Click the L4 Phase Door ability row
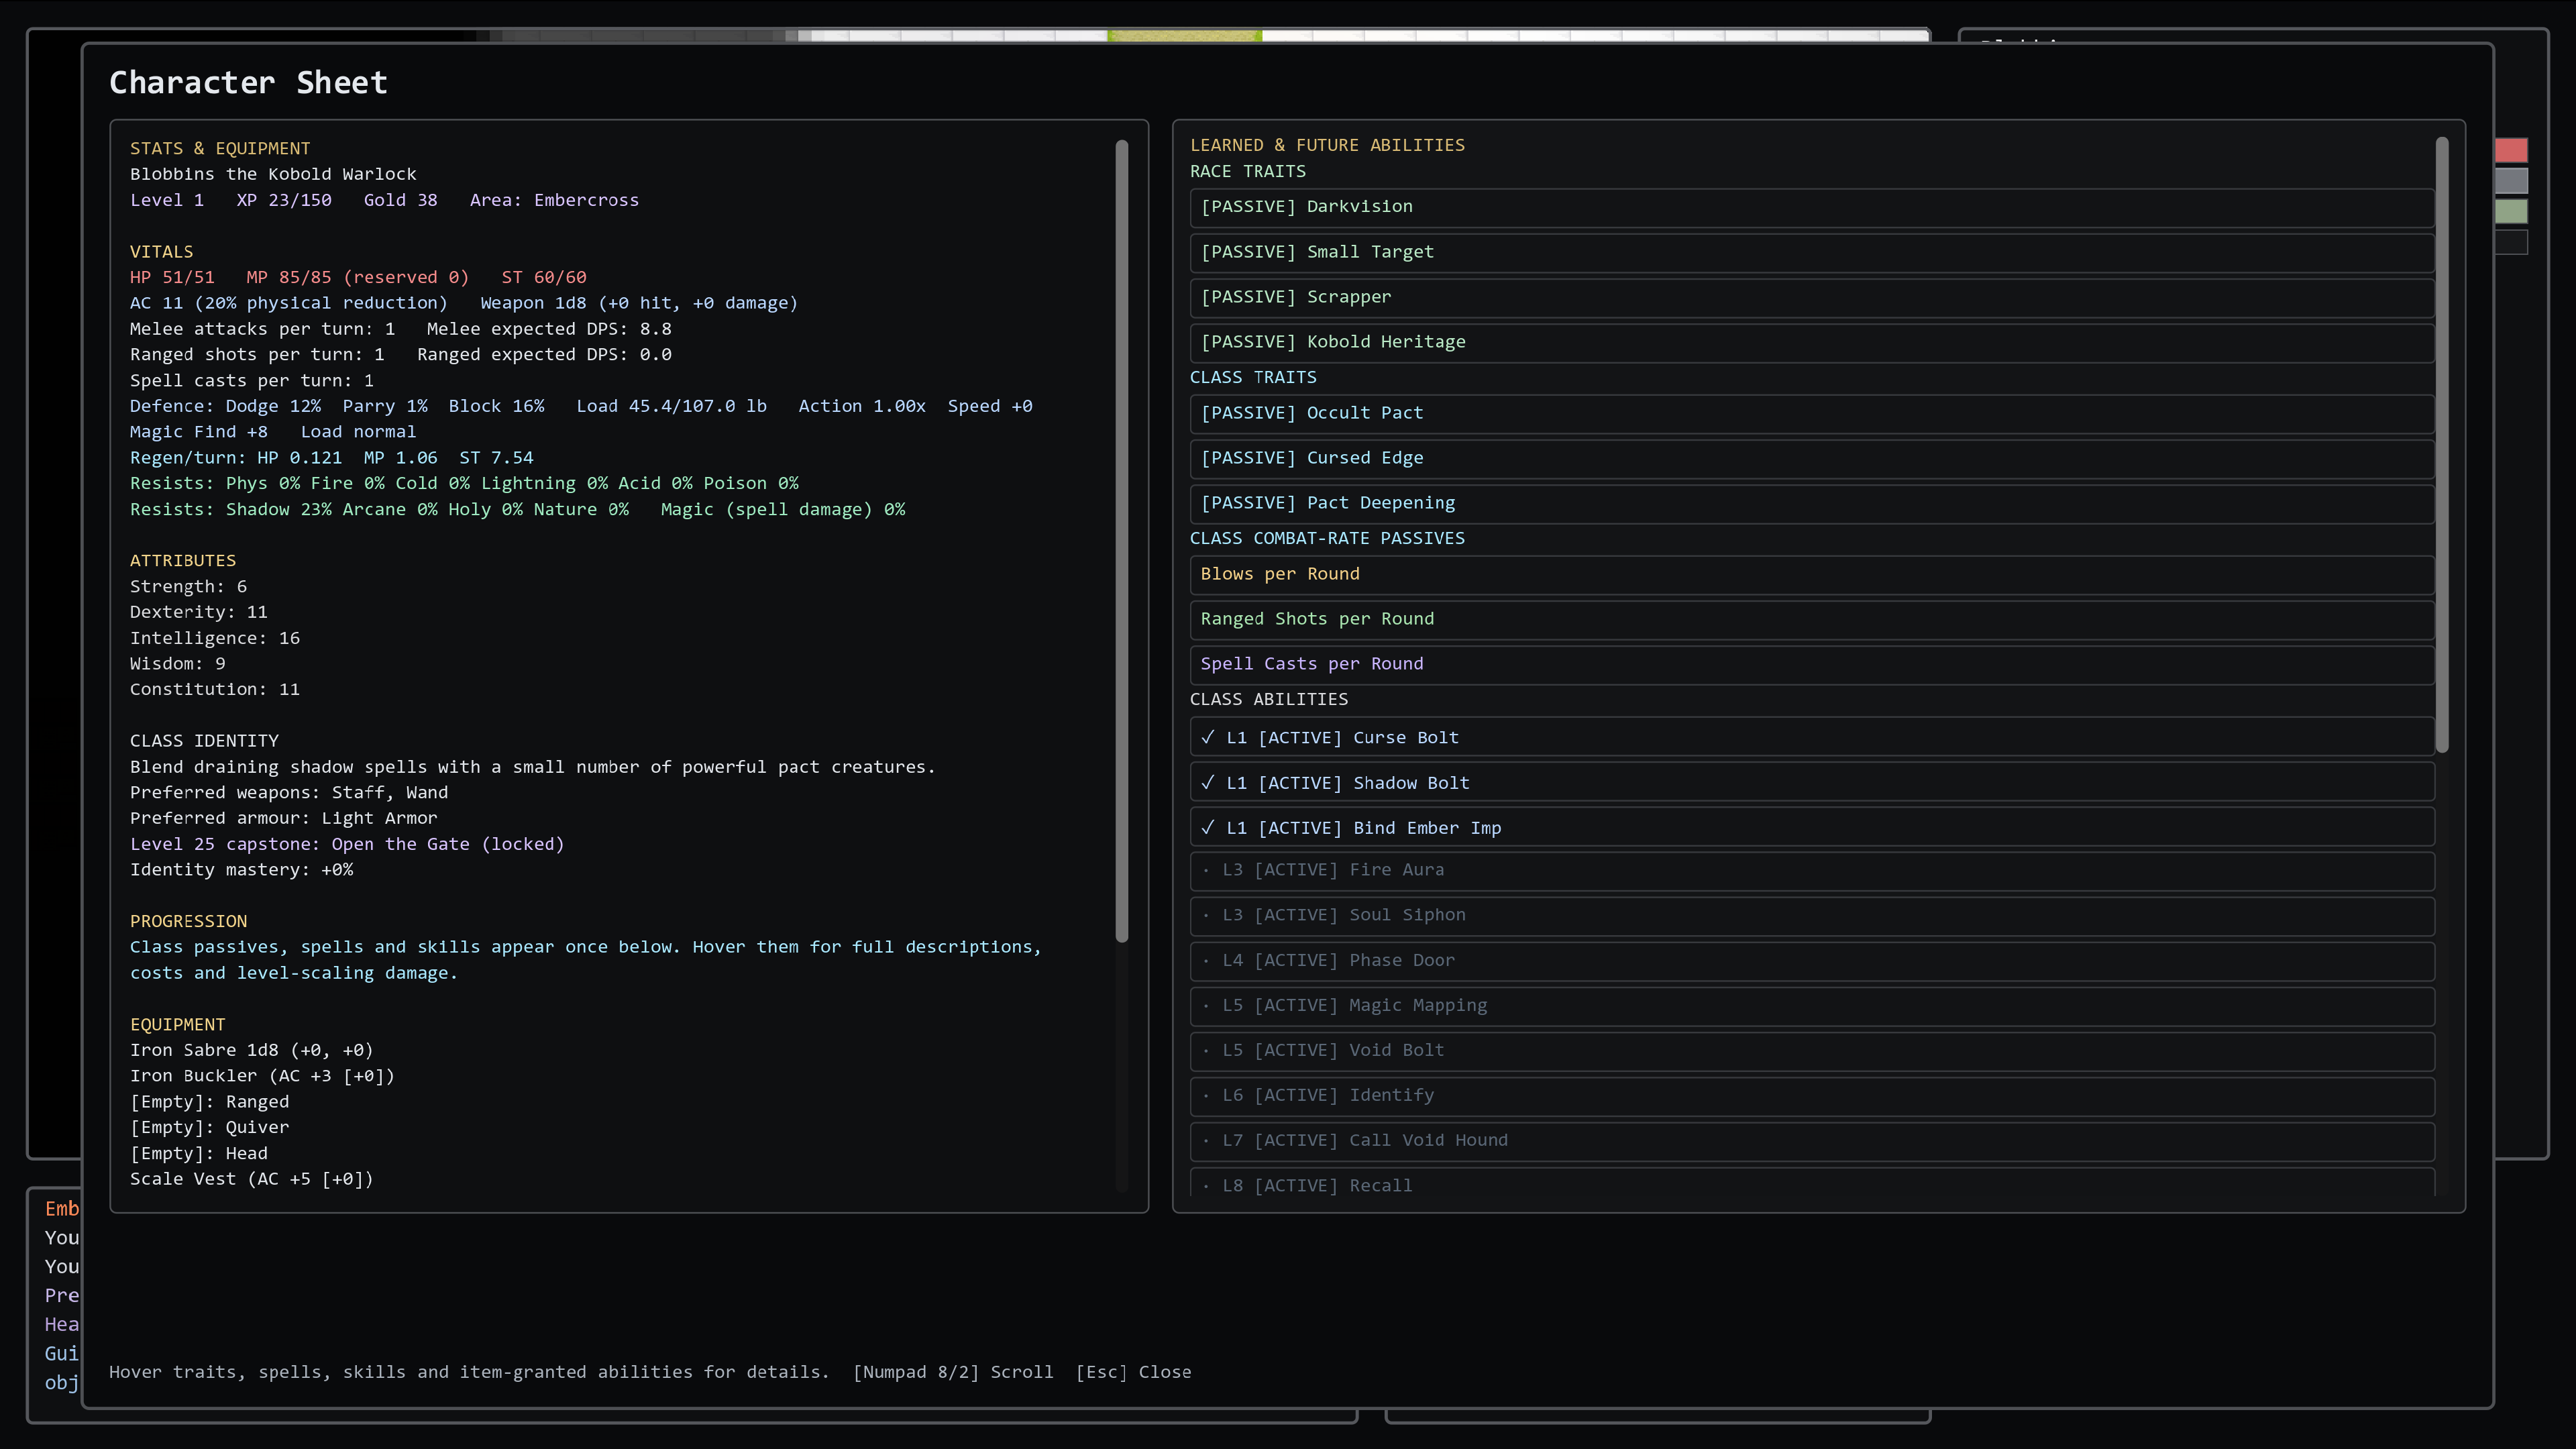The image size is (2576, 1449). click(1811, 961)
